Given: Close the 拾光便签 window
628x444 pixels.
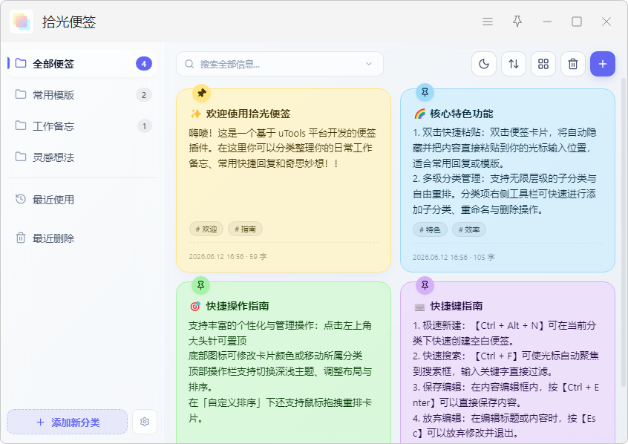Looking at the screenshot, I should [606, 22].
